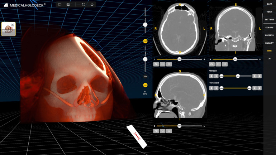Zoom out the sagittal view
This screenshot has height=155, width=276.
point(162,131)
